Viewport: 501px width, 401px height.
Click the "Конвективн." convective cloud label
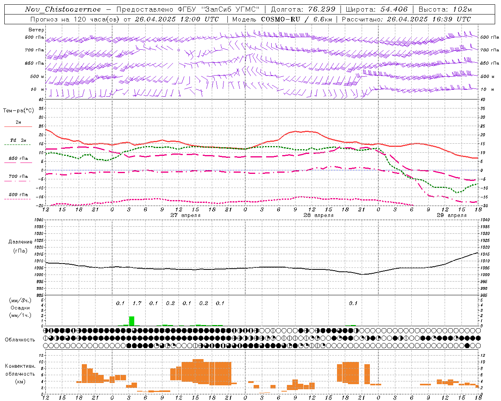[x=20, y=366]
